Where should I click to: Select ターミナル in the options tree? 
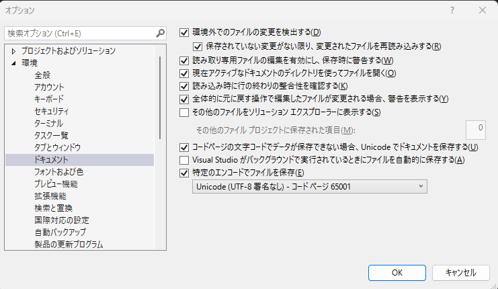pyautogui.click(x=48, y=124)
